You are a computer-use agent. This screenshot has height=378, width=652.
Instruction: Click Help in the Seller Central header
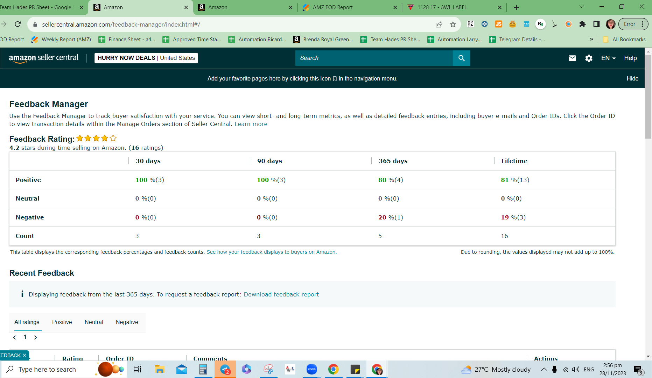tap(630, 58)
